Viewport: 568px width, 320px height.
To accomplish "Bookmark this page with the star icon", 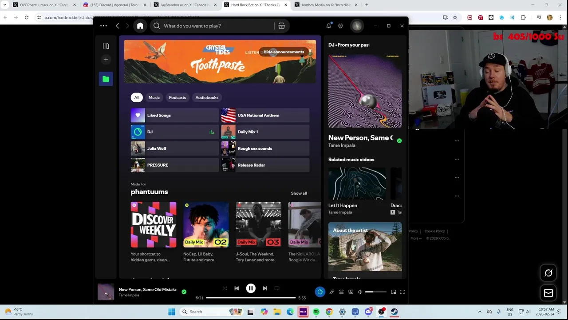I will coord(455,17).
